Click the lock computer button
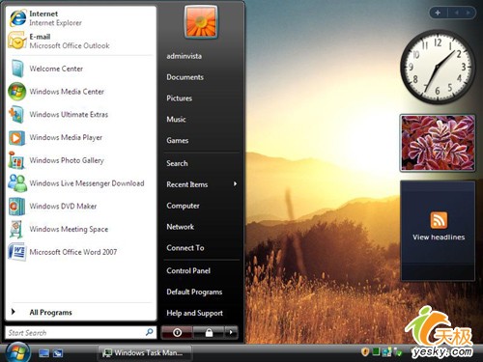The image size is (483, 362). click(209, 333)
